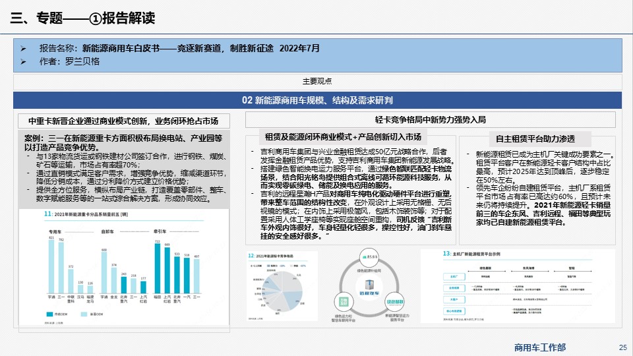
Task: Click the footer text 商用车工作部
Action: pyautogui.click(x=540, y=347)
